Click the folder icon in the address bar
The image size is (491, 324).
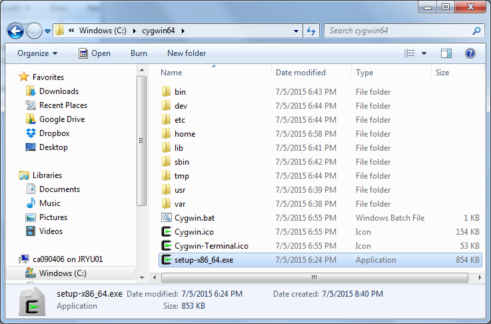tap(59, 31)
